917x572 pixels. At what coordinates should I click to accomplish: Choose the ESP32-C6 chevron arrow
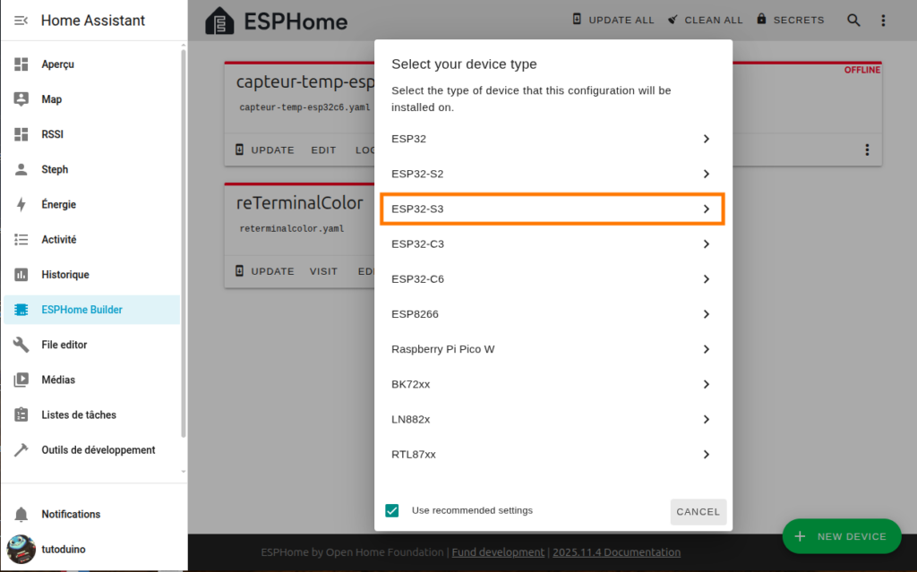click(x=706, y=279)
